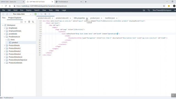Select ProductDetailsList in the project tree
Image resolution: width=176 pixels, height=99 pixels.
15,57
